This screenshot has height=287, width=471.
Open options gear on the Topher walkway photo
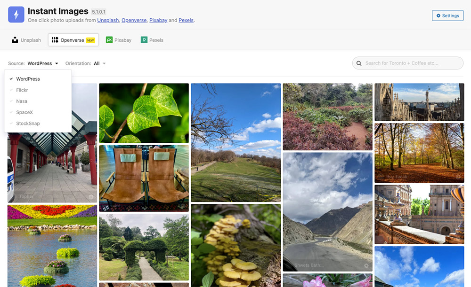click(91, 197)
